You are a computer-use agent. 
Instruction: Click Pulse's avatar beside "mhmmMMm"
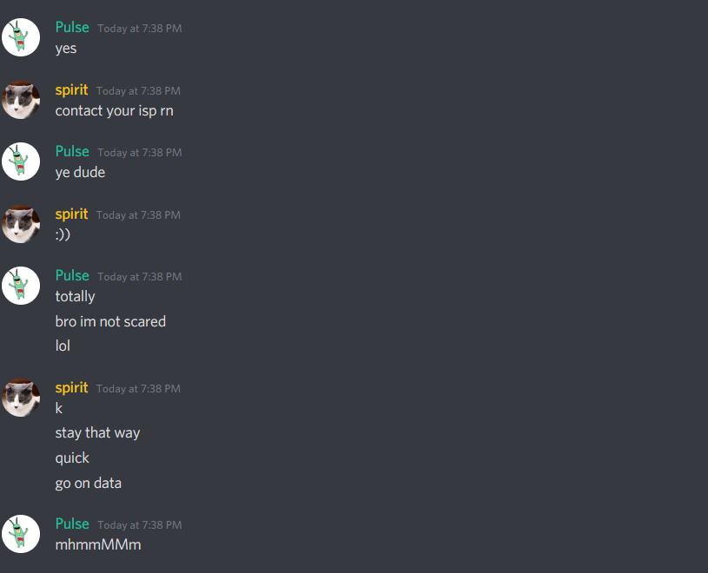[21, 534]
